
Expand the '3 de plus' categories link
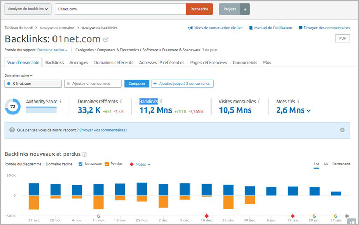tap(210, 50)
